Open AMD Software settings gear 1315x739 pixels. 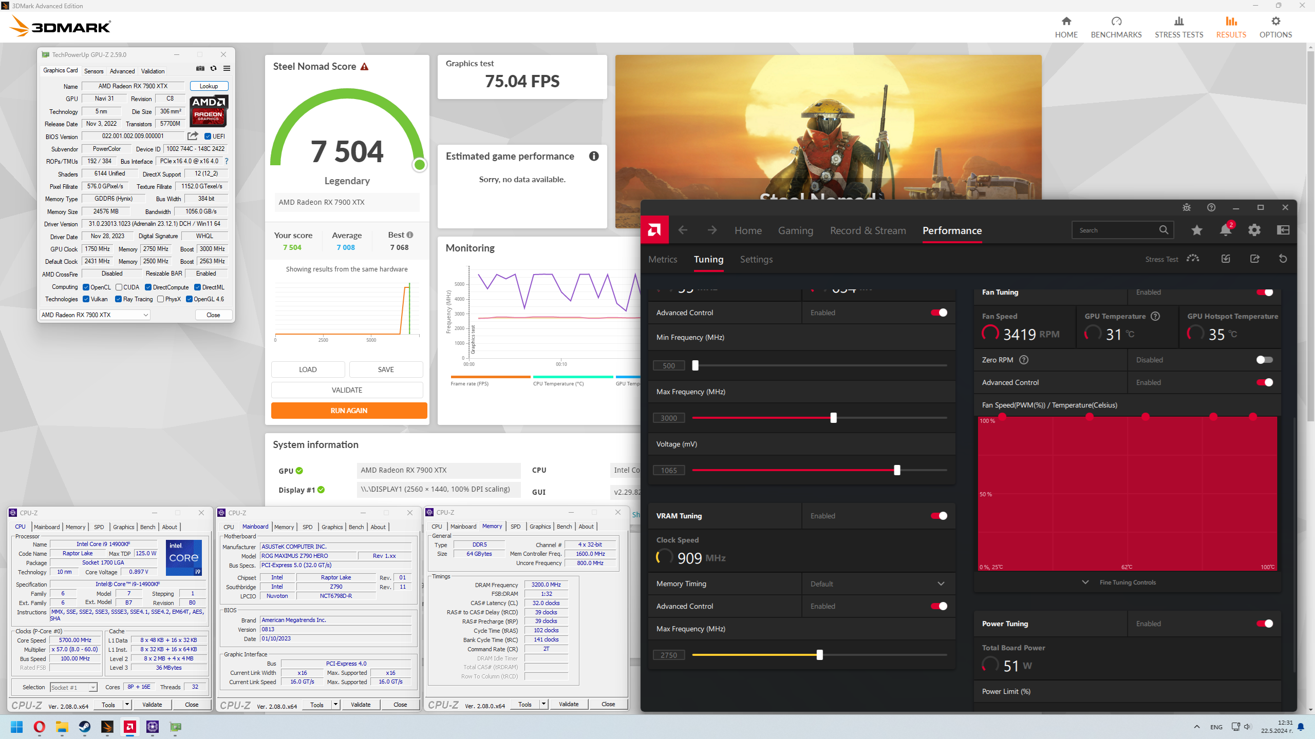click(1254, 230)
